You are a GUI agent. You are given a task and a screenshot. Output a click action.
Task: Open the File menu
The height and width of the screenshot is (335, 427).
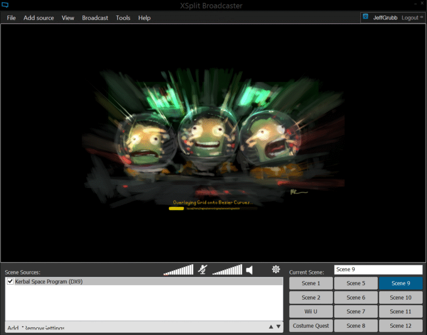pyautogui.click(x=11, y=18)
